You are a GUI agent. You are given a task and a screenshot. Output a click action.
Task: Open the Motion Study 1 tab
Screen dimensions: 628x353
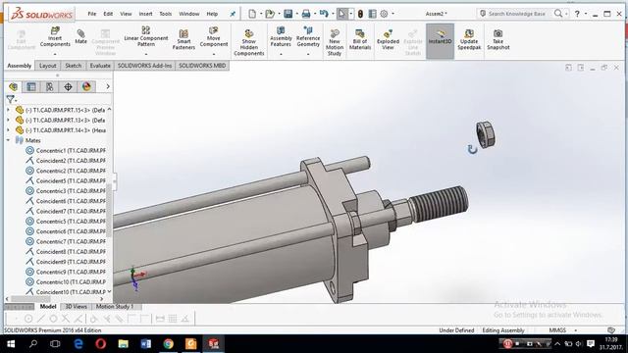115,307
